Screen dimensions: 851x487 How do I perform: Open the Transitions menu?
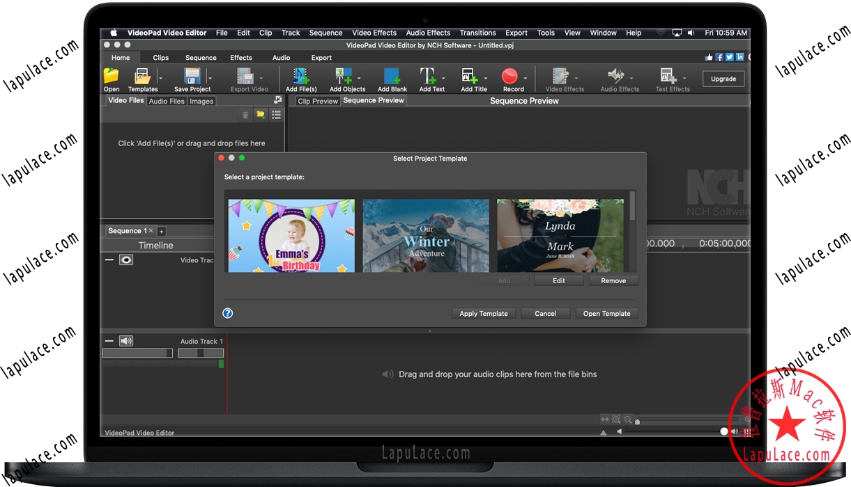point(477,32)
